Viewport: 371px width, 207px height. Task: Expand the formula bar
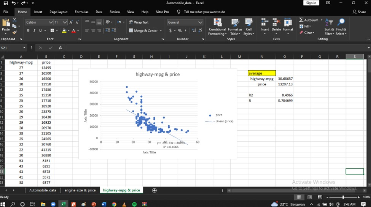pyautogui.click(x=368, y=48)
